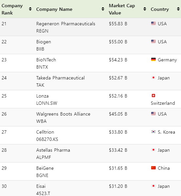Screen dimensions: 181x196
Task: Open the BioNTech company entry
Action: tap(46, 60)
